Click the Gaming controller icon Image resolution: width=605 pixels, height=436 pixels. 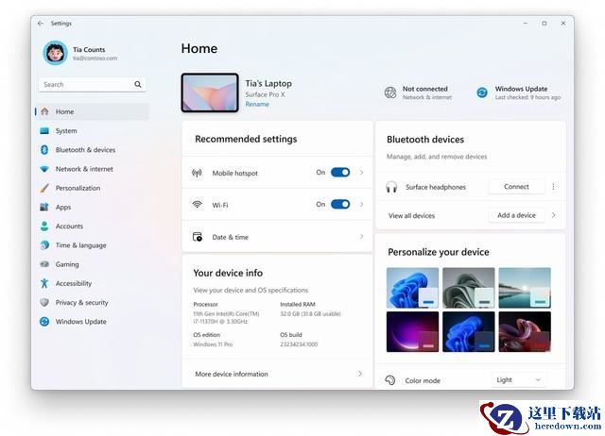tap(44, 264)
